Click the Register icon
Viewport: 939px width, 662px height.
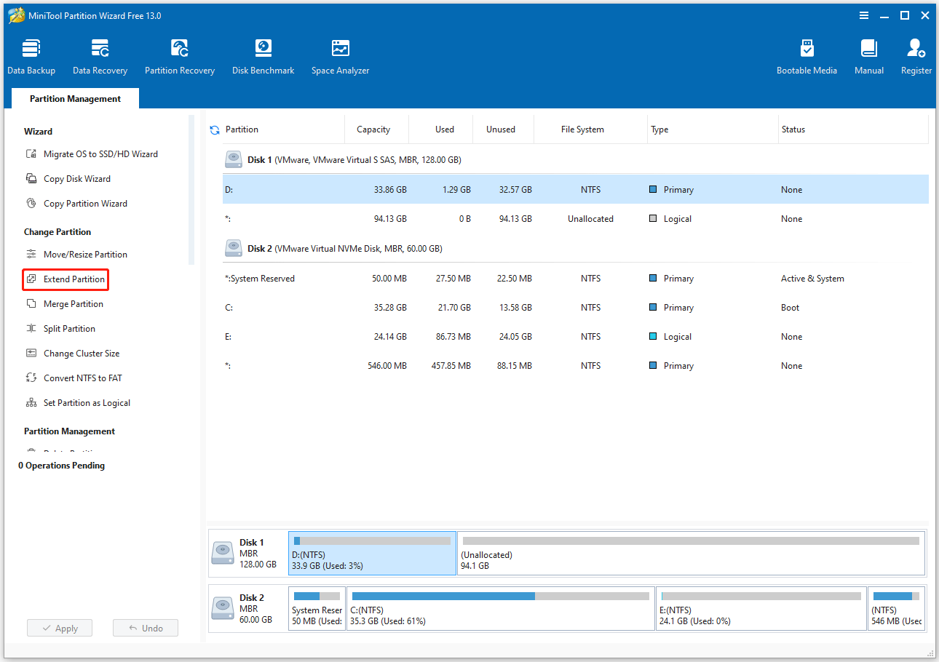pyautogui.click(x=916, y=55)
